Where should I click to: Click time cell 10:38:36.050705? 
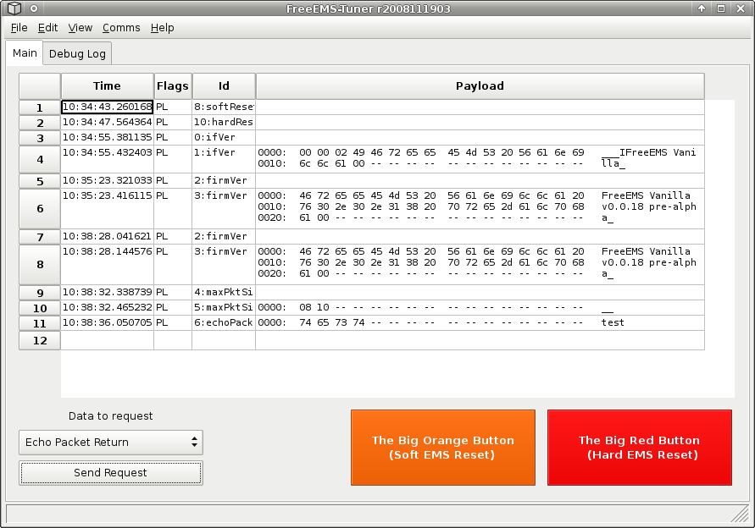107,322
